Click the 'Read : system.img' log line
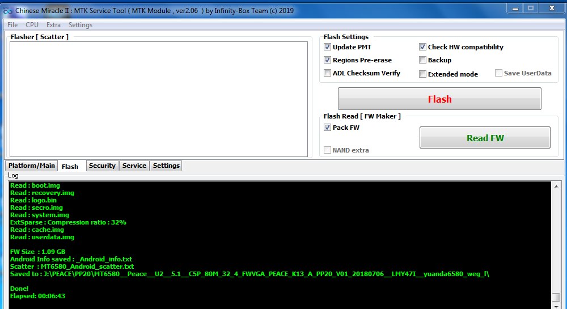The image size is (567, 309). pos(40,215)
